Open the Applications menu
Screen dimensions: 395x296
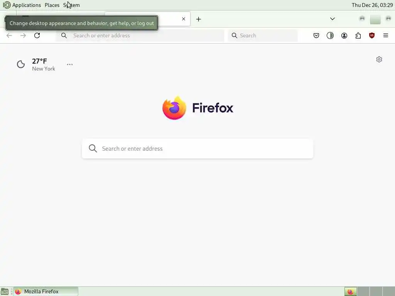27,5
